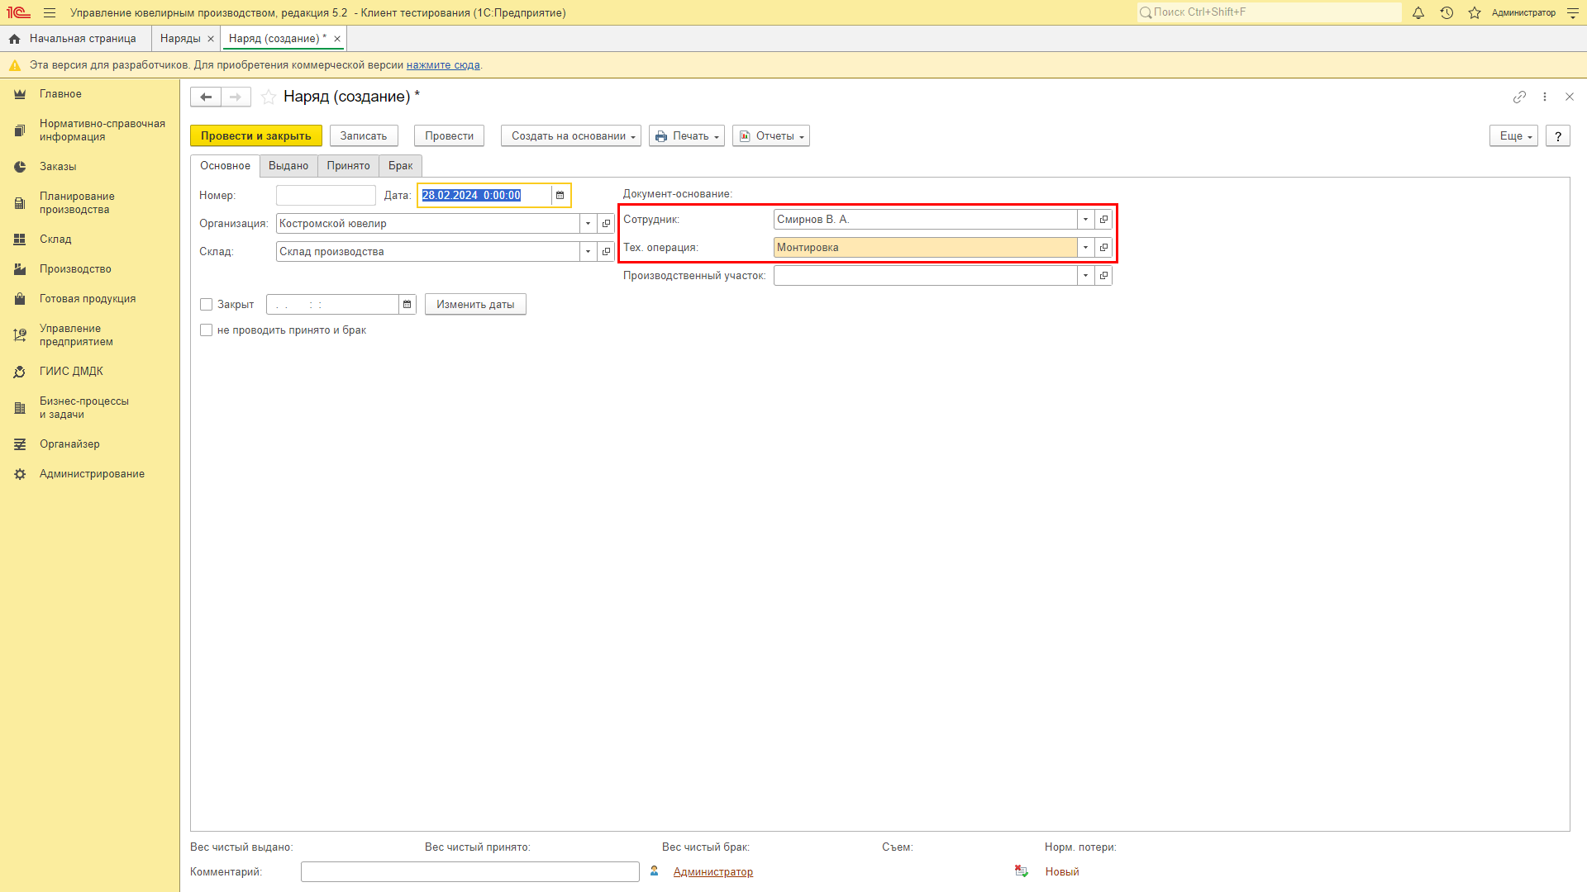
Task: Switch to Наряды window tab
Action: coord(180,39)
